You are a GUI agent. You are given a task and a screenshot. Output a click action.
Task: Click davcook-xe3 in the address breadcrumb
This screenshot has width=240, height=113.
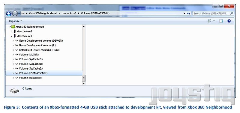pyautogui.click(x=69, y=13)
